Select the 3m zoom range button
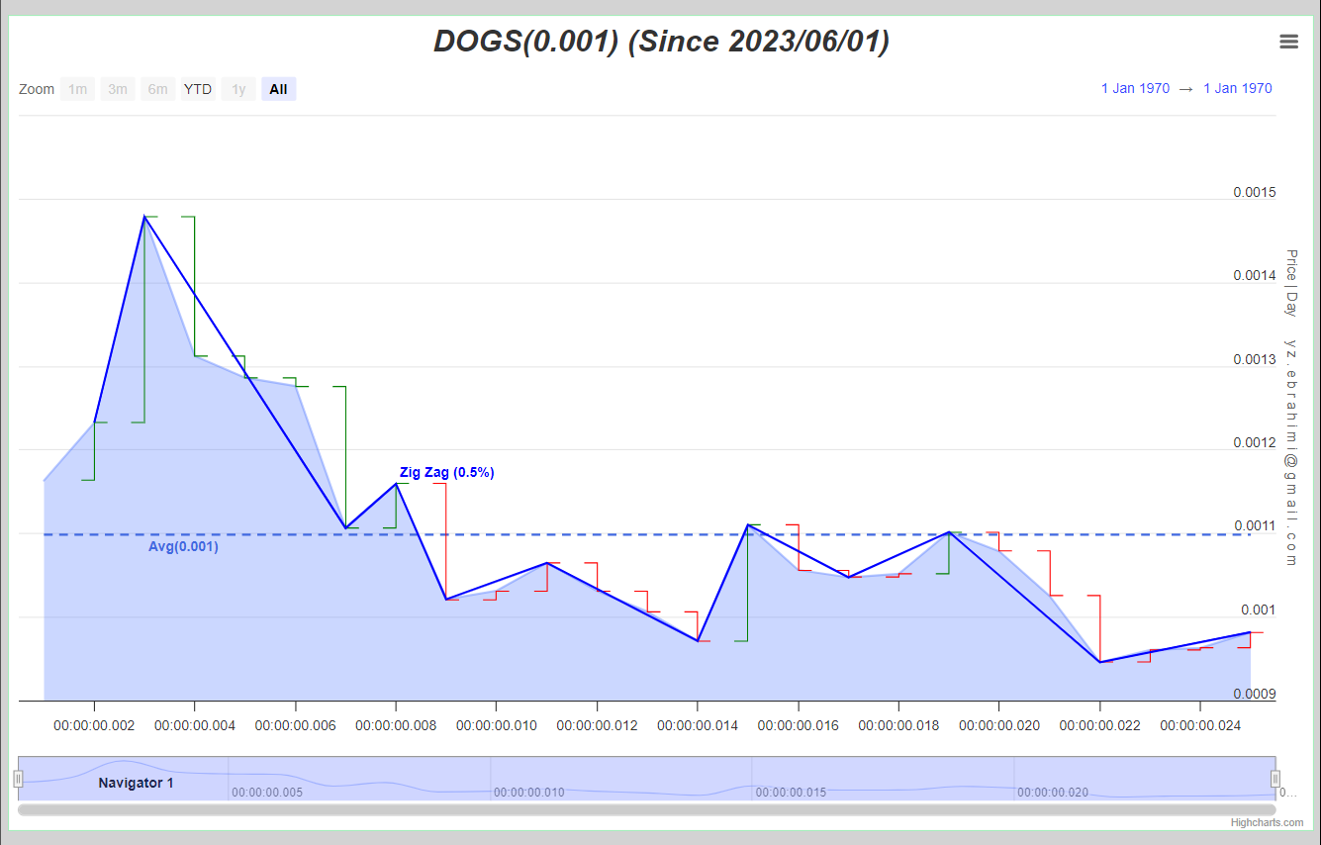 coord(118,89)
